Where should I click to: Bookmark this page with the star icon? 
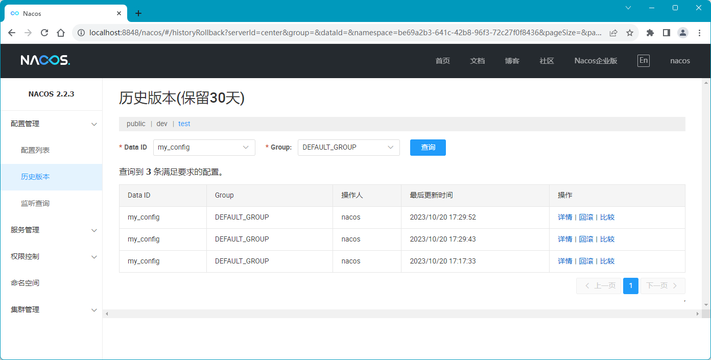[x=630, y=33]
